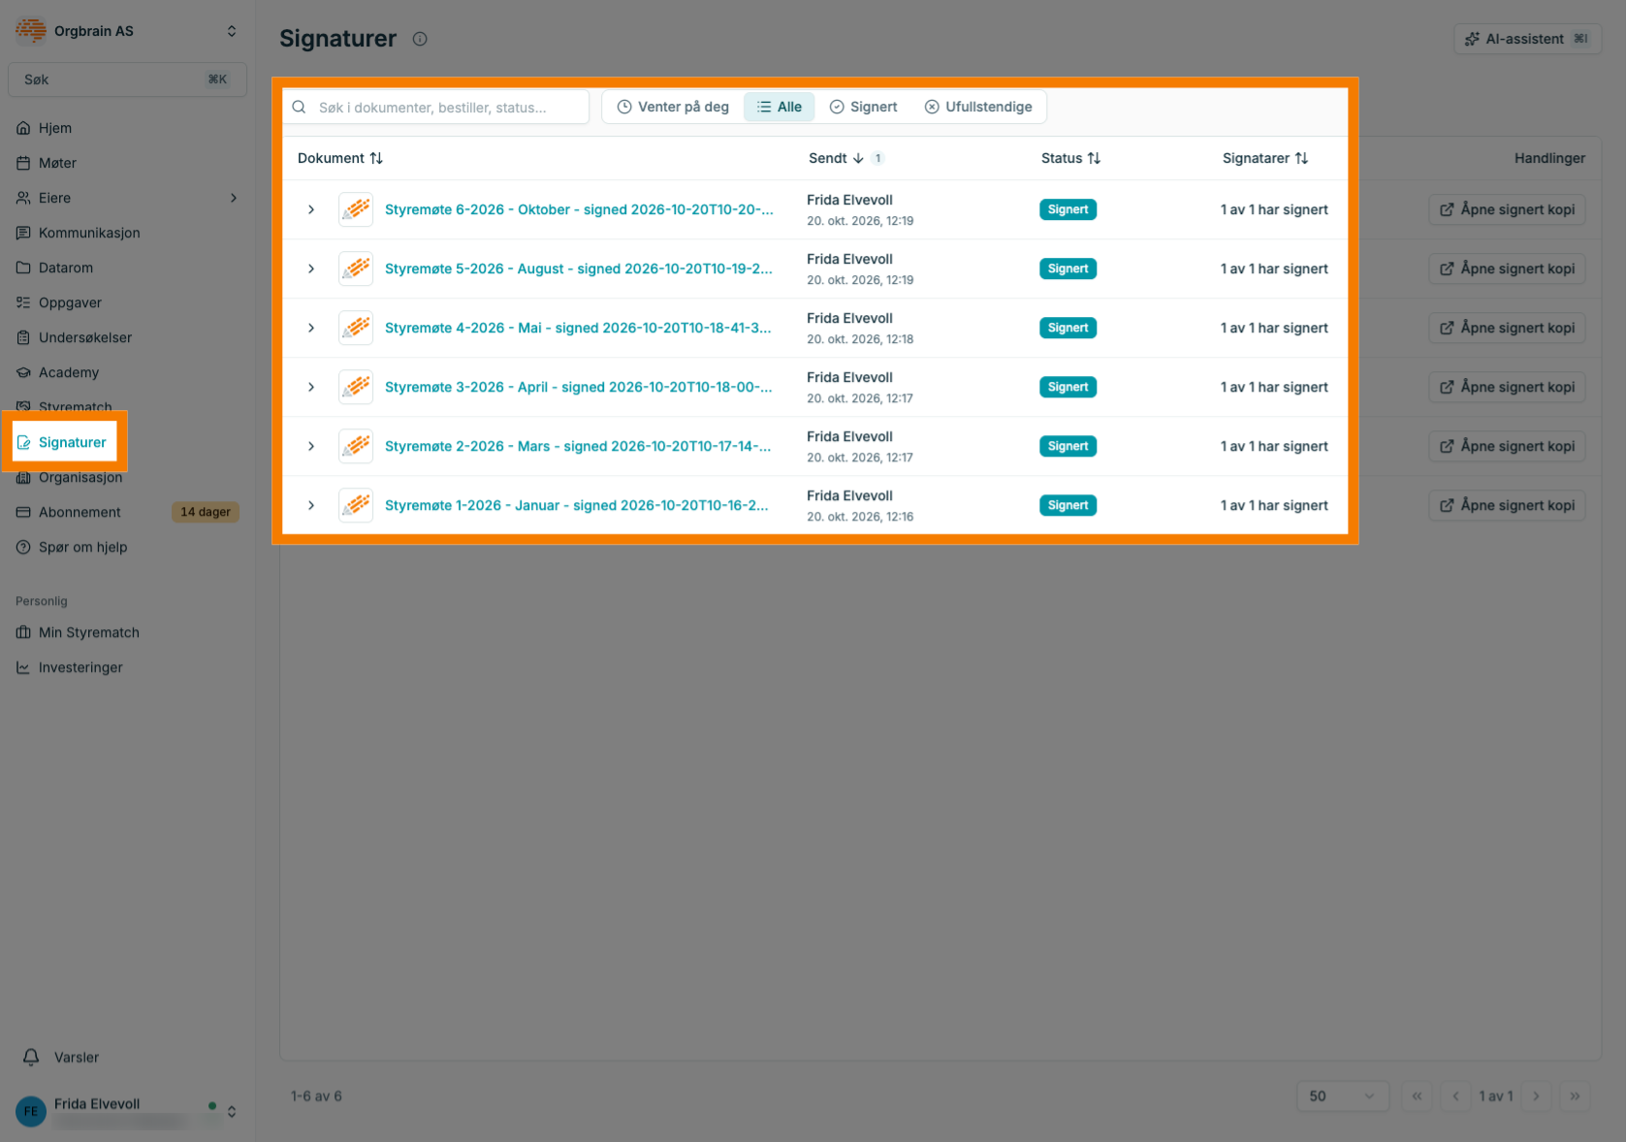This screenshot has width=1626, height=1142.
Task: Expand Eiere submenu in sidebar
Action: (234, 198)
